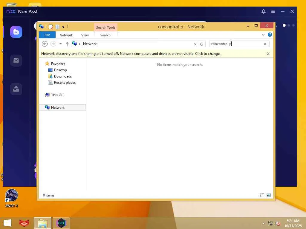The width and height of the screenshot is (306, 229).
Task: Open the View ribbon tab
Action: coord(85,35)
